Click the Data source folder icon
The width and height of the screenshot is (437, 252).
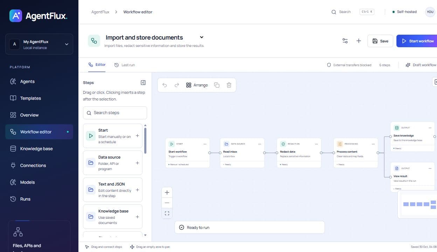(x=91, y=163)
